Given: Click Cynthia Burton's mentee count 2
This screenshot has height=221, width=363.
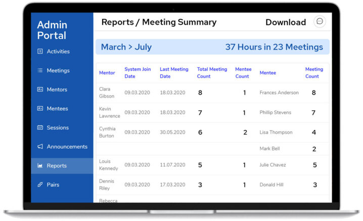Looking at the screenshot, I should (245, 132).
